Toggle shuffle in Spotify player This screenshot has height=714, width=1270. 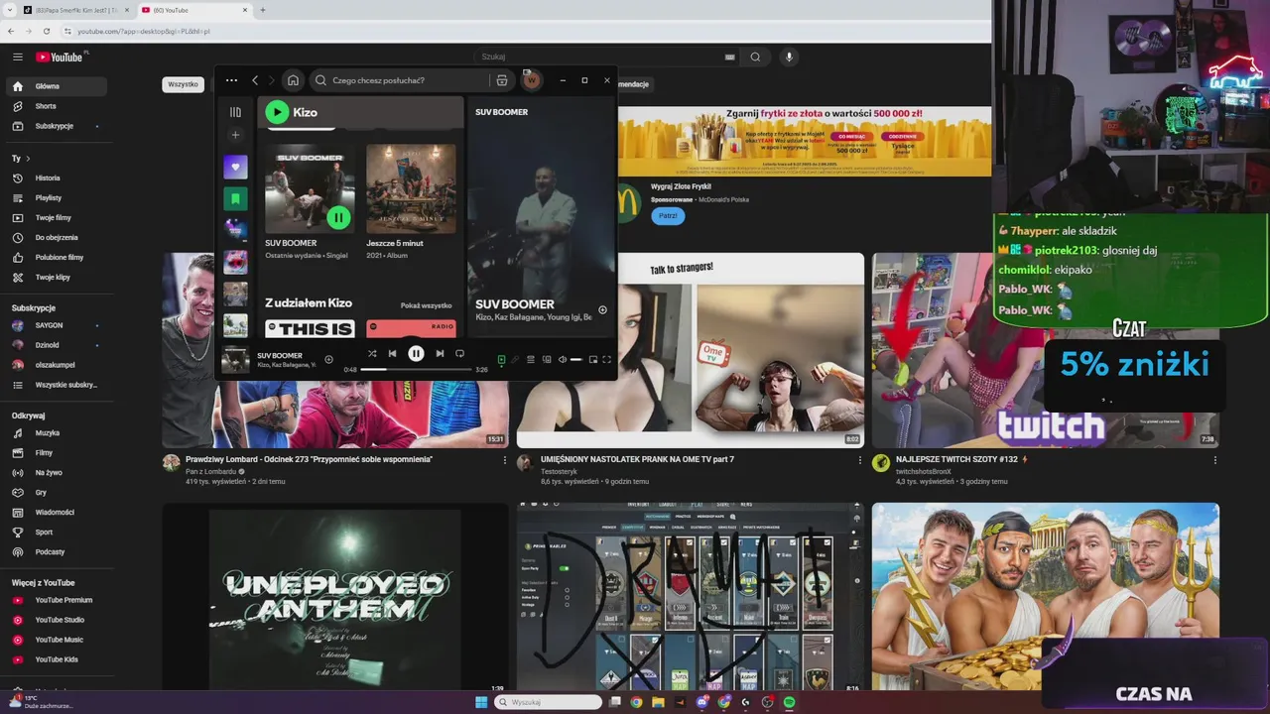coord(372,353)
